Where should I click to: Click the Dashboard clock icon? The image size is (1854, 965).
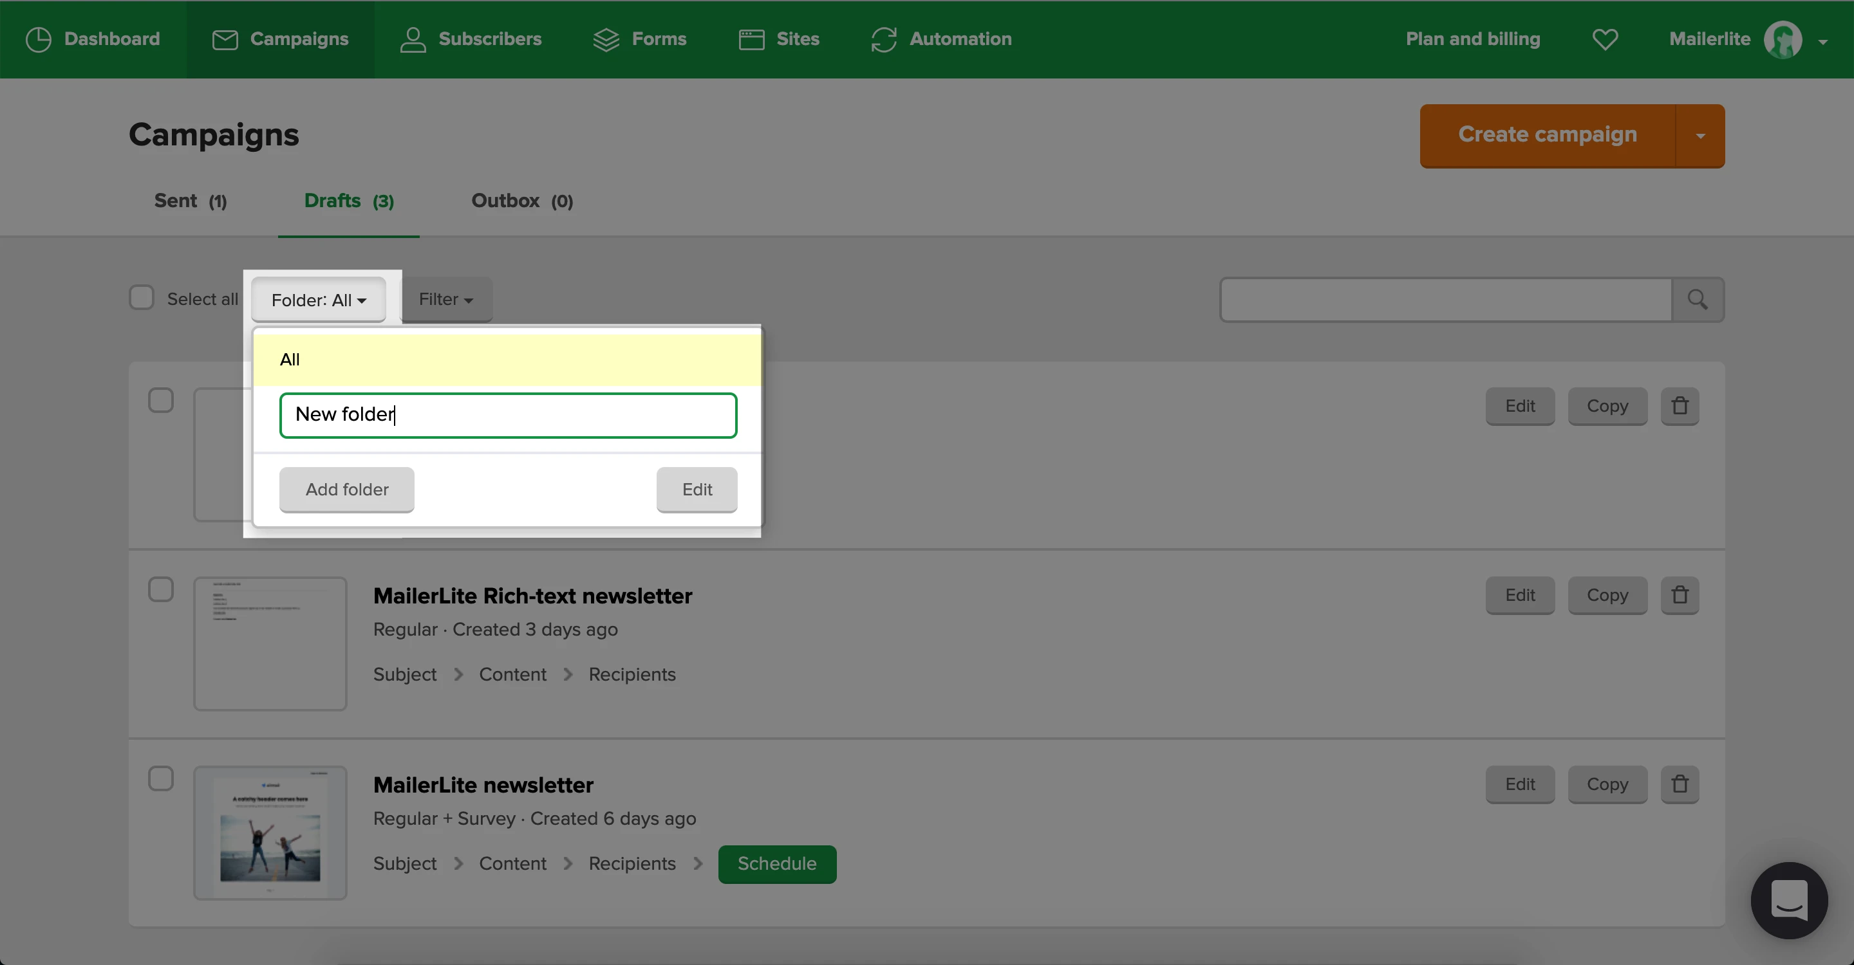click(x=38, y=39)
